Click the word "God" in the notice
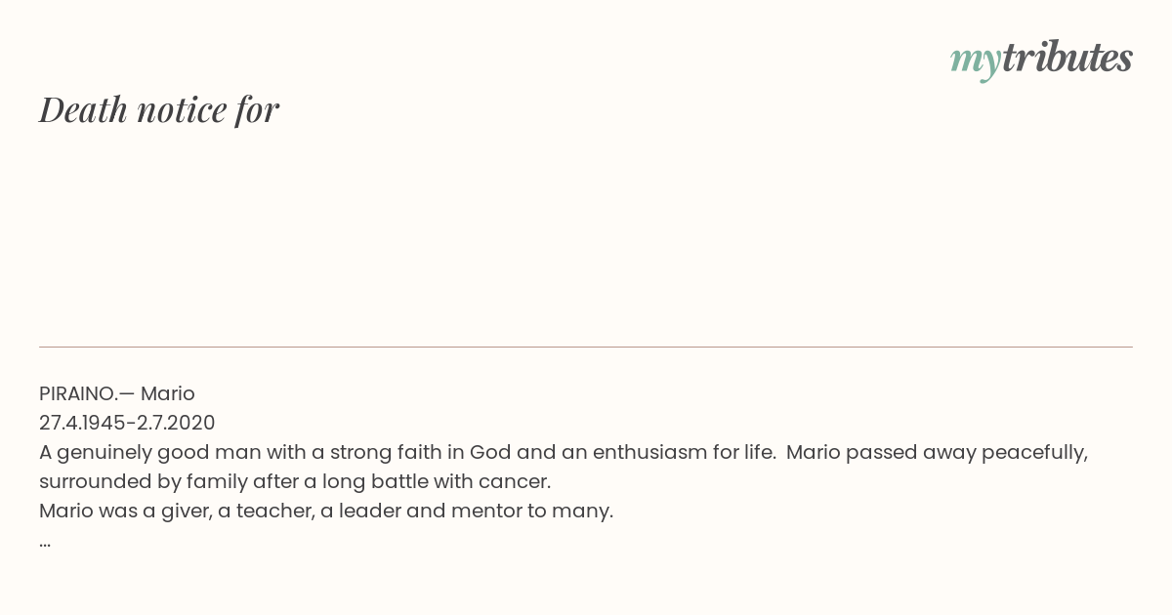 (490, 452)
